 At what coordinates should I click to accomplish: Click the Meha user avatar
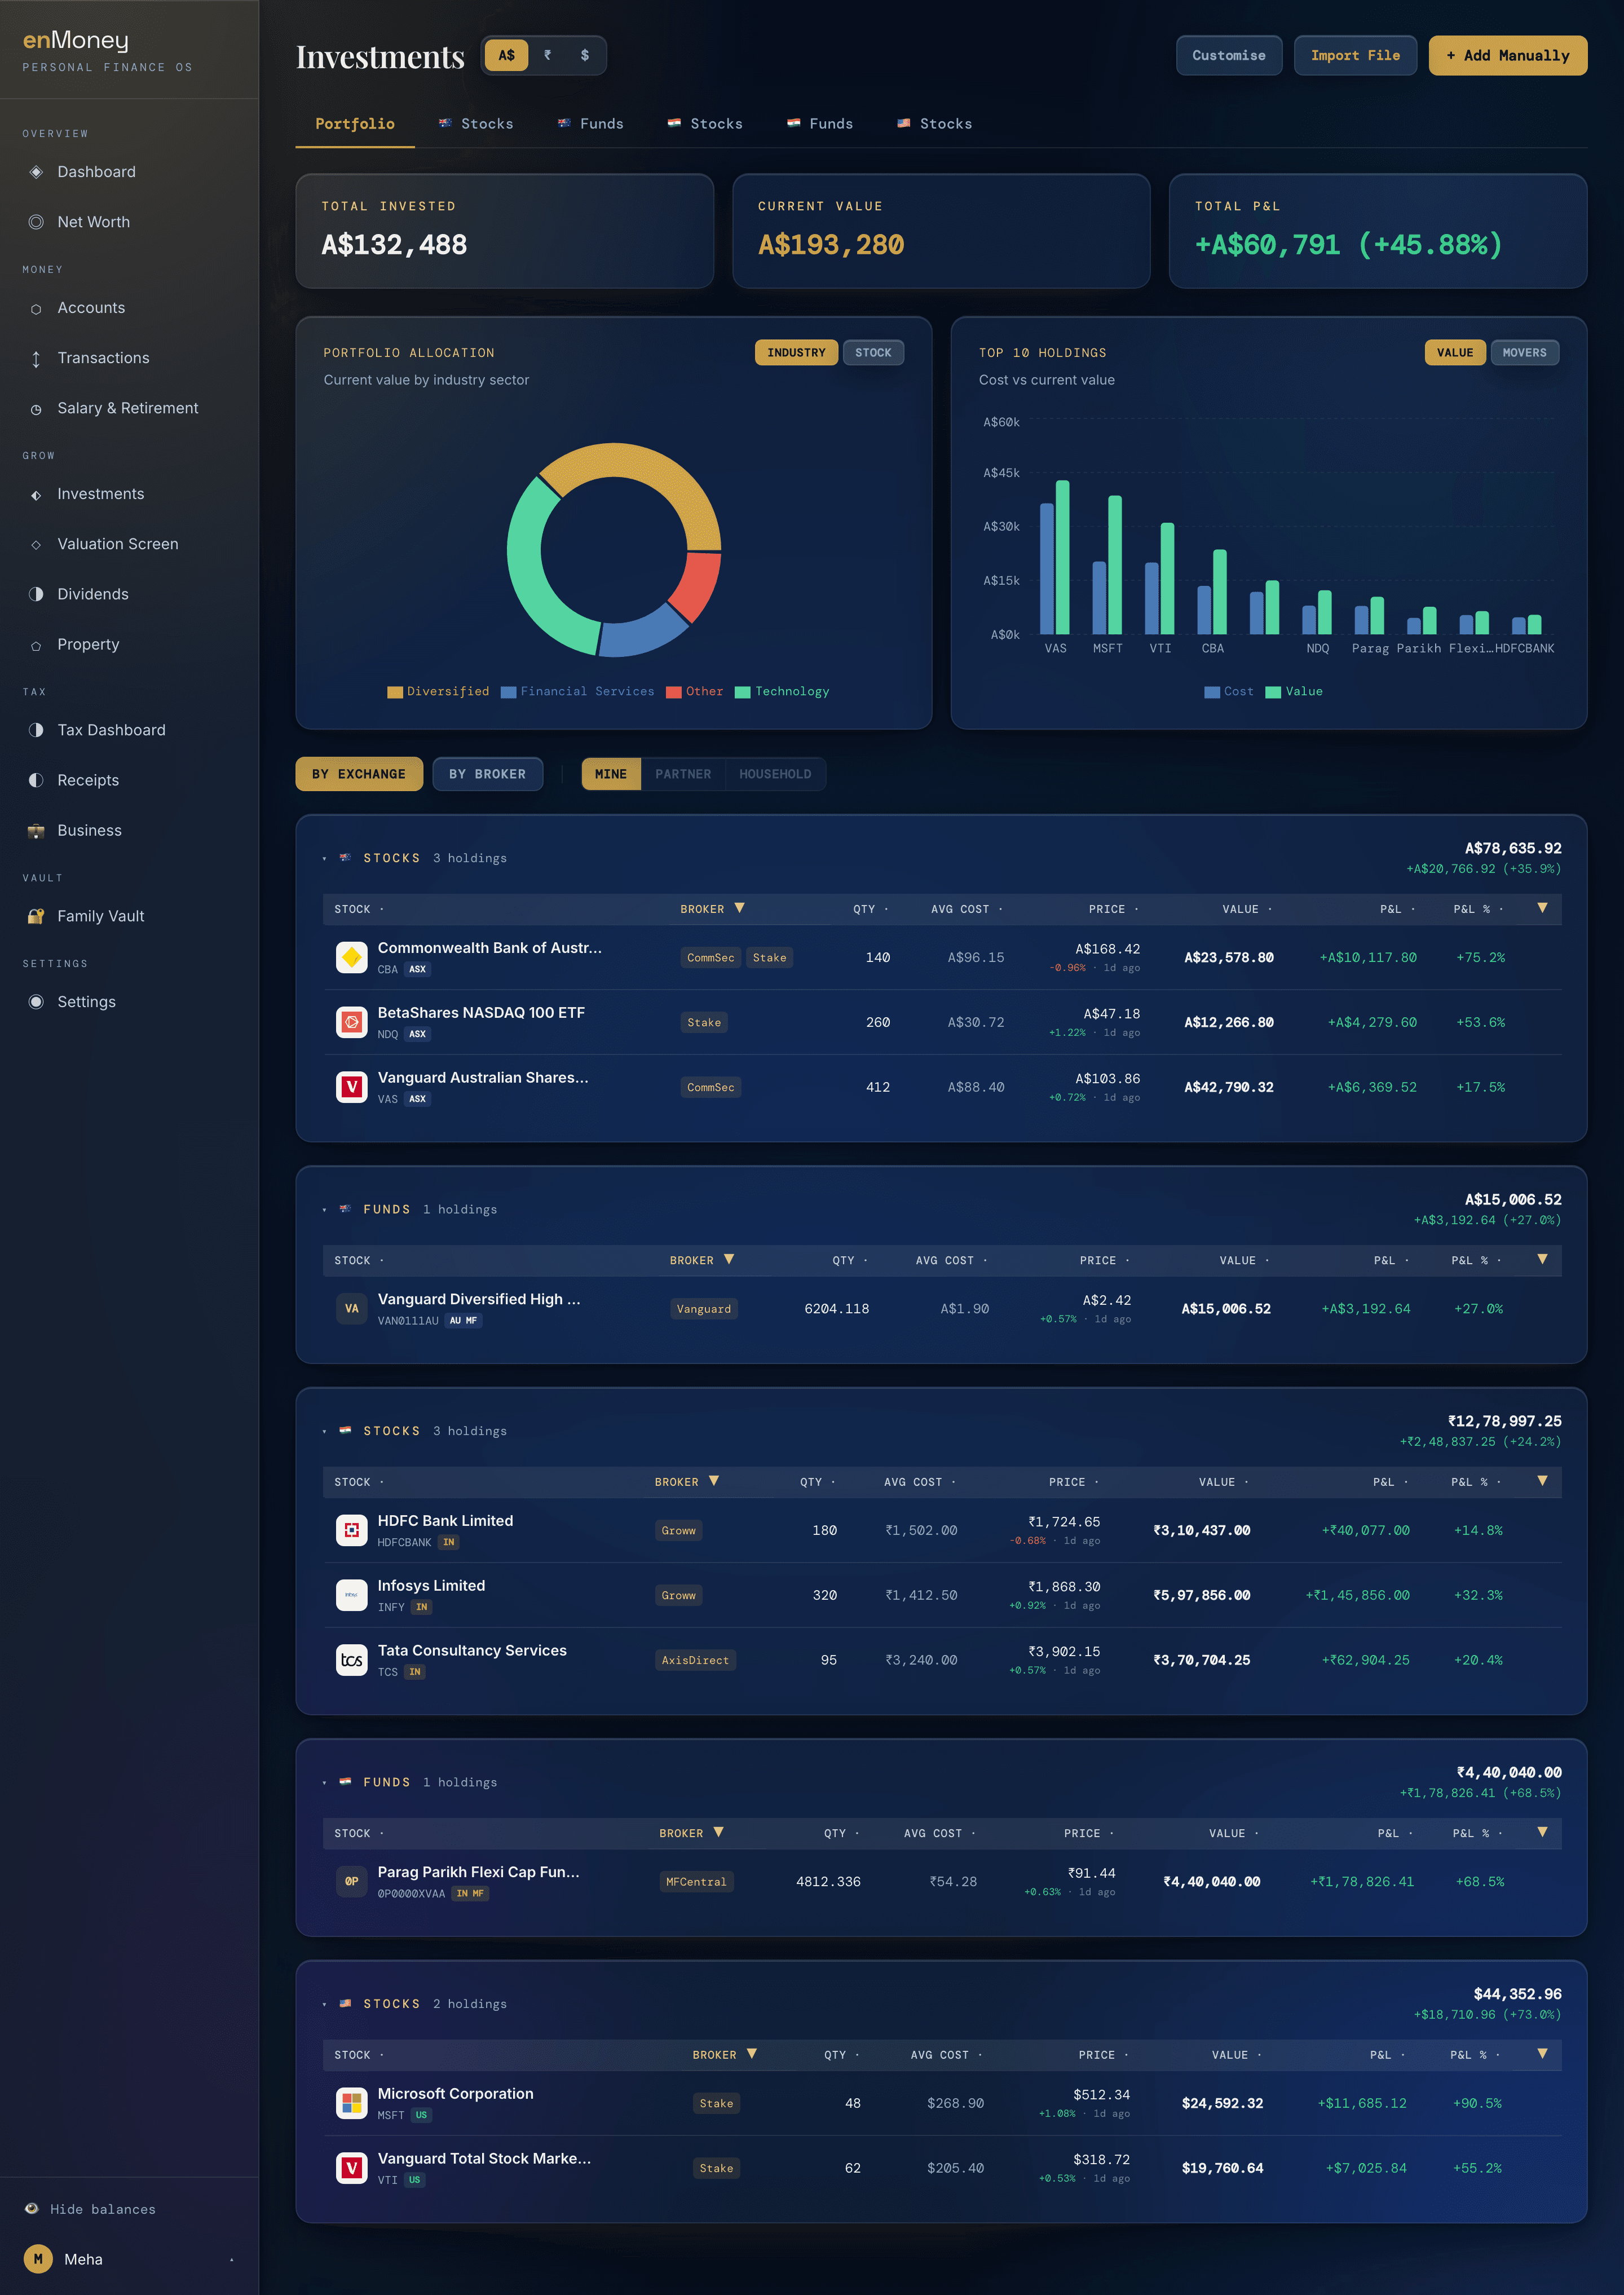point(38,2259)
